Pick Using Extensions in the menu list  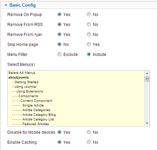(76, 91)
